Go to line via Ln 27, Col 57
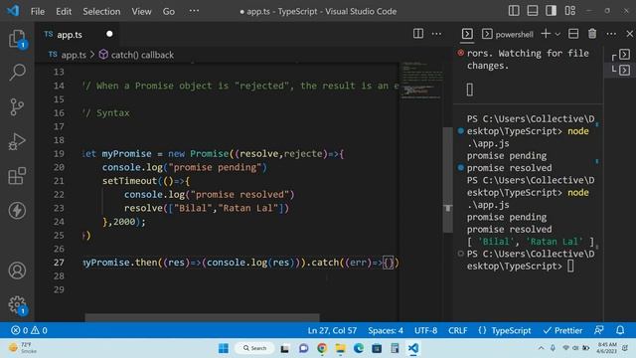Viewport: 636px width, 358px height. click(x=332, y=330)
